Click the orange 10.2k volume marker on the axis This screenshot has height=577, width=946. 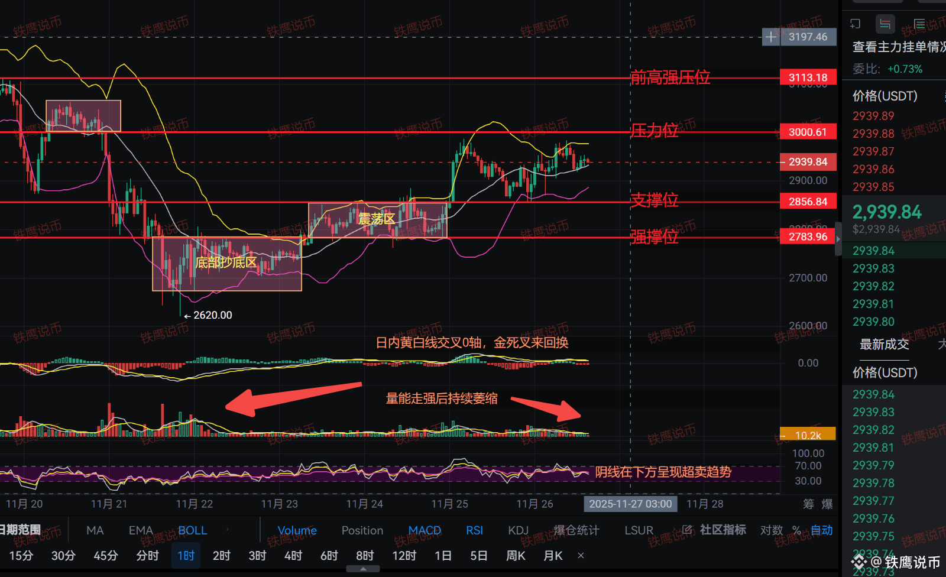[807, 435]
